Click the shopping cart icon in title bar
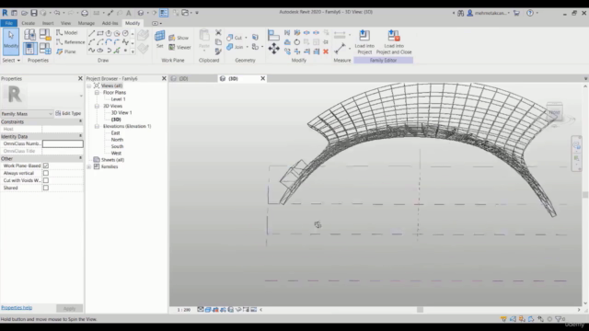This screenshot has width=589, height=331. coord(517,13)
